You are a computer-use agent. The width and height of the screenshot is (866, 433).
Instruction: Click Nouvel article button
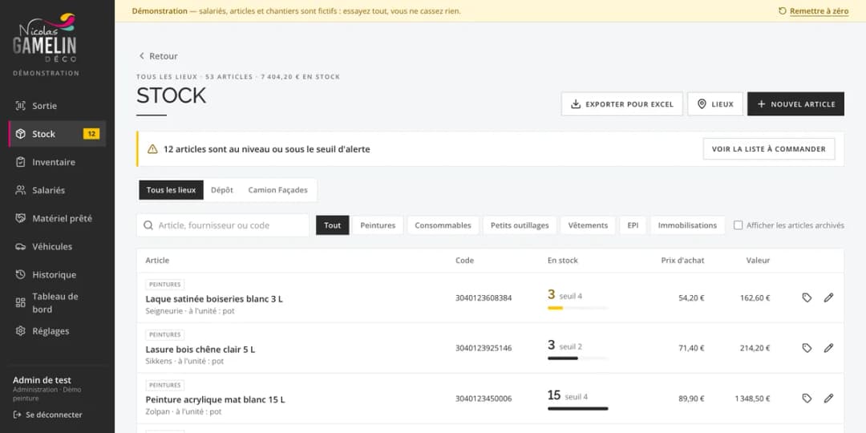coord(796,103)
